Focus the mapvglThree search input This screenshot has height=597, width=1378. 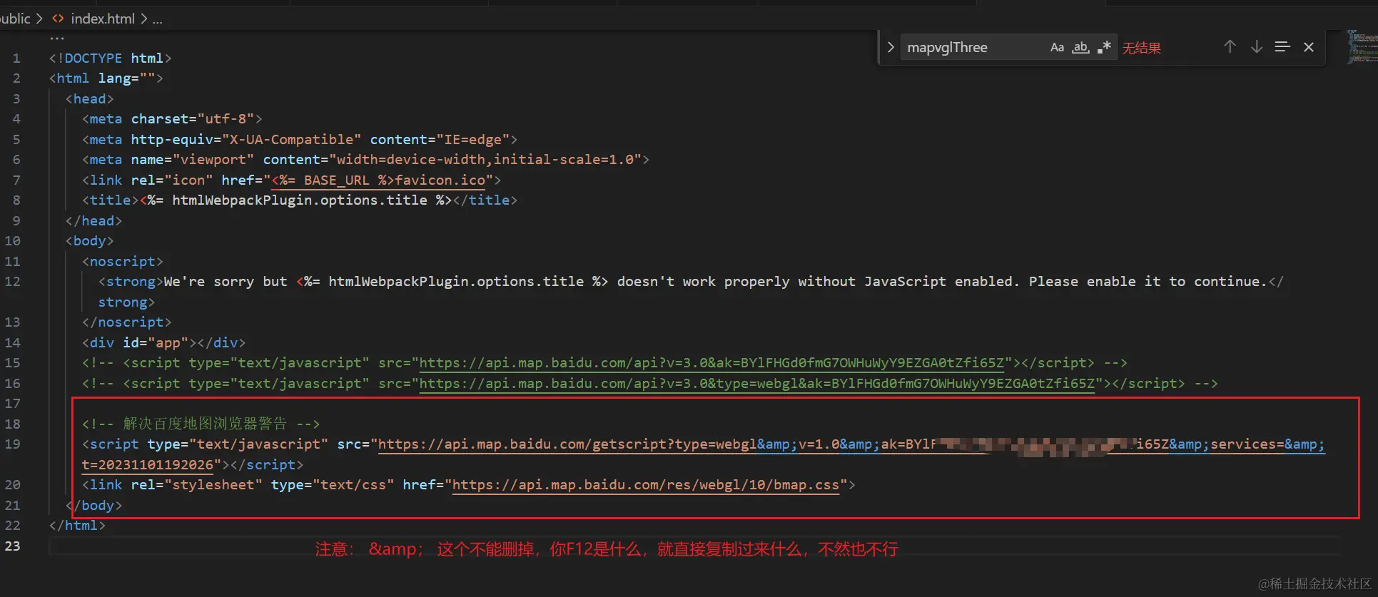(x=974, y=47)
